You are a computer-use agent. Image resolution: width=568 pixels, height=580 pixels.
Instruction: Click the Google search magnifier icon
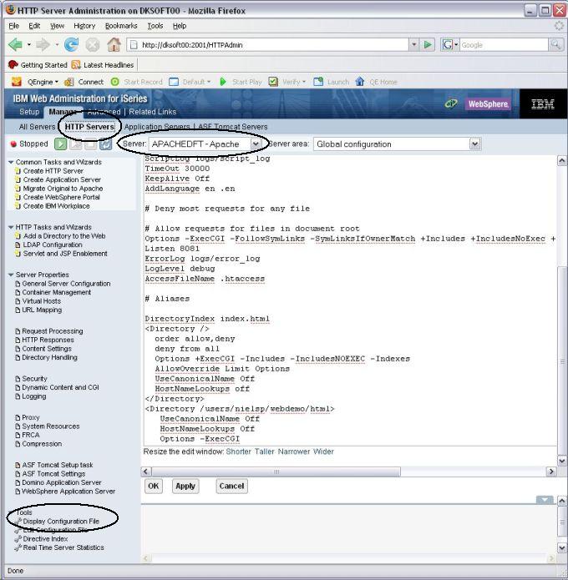click(555, 45)
